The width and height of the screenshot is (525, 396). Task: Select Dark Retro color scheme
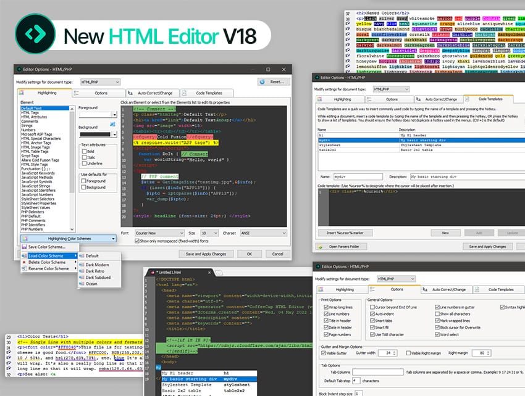(94, 271)
